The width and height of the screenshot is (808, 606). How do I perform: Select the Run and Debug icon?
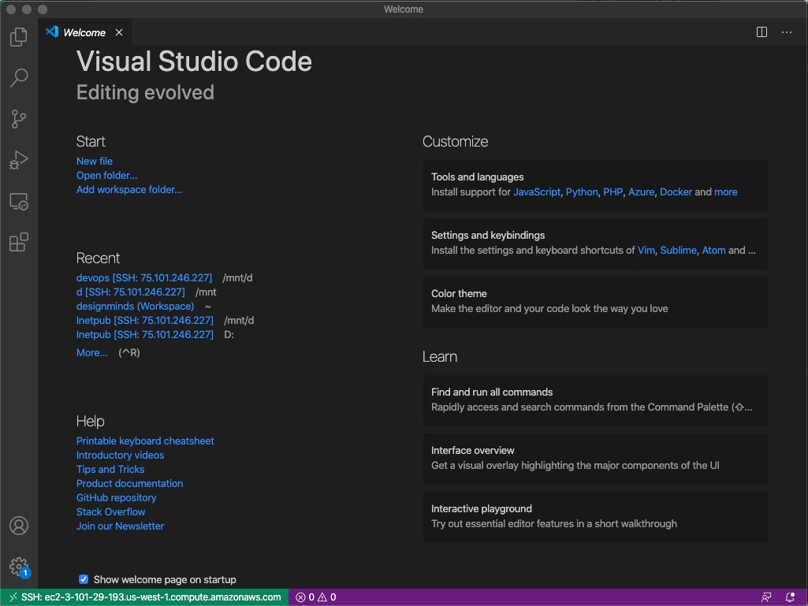[18, 160]
